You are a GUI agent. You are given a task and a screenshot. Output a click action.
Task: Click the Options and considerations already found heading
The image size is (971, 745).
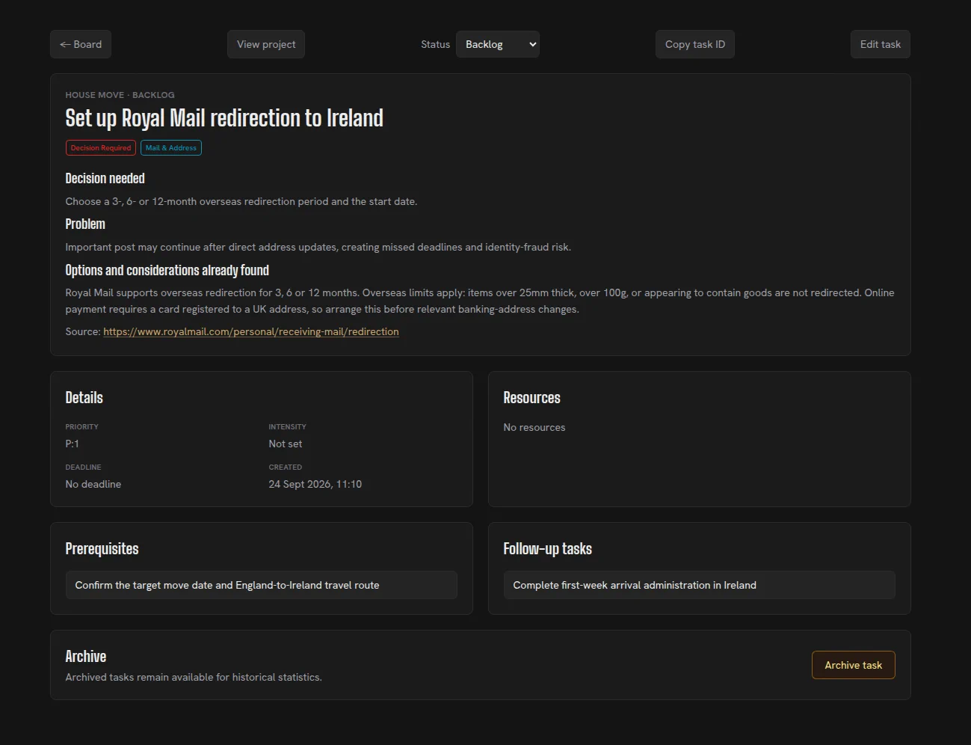pyautogui.click(x=167, y=270)
